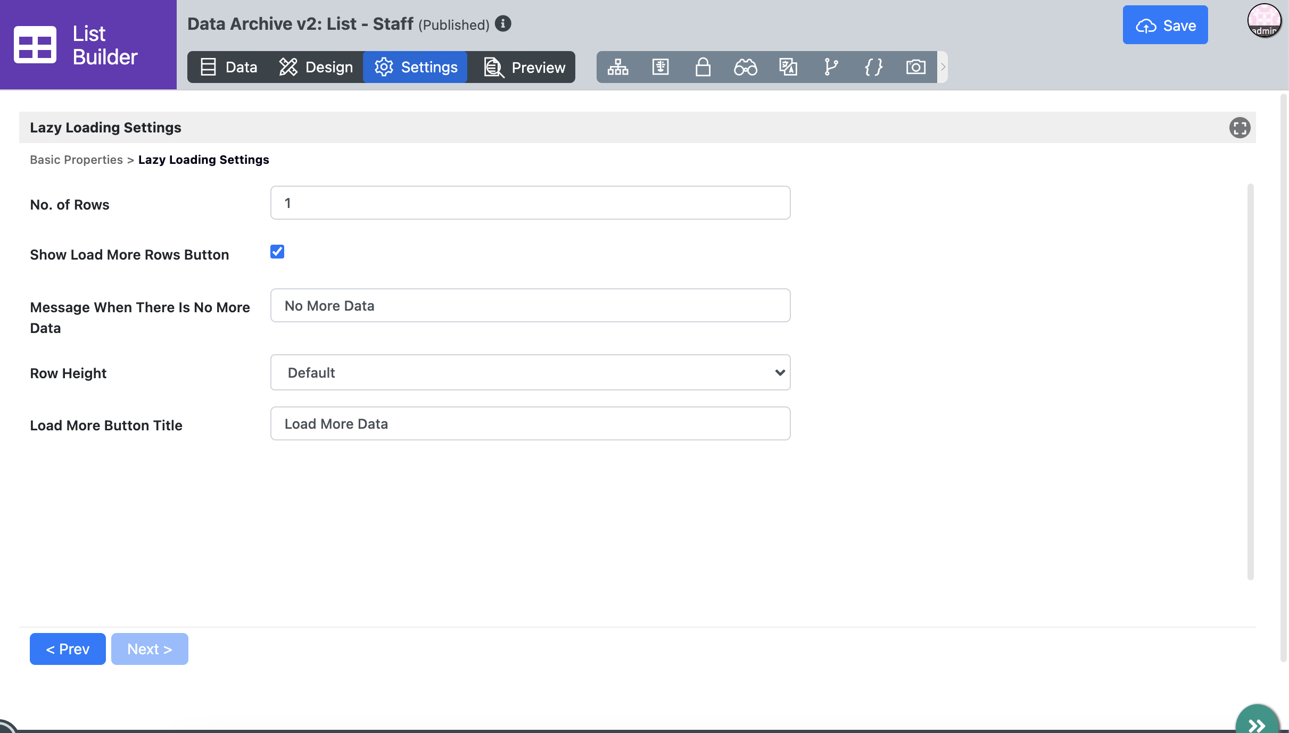Open the Preview tab

click(x=525, y=67)
